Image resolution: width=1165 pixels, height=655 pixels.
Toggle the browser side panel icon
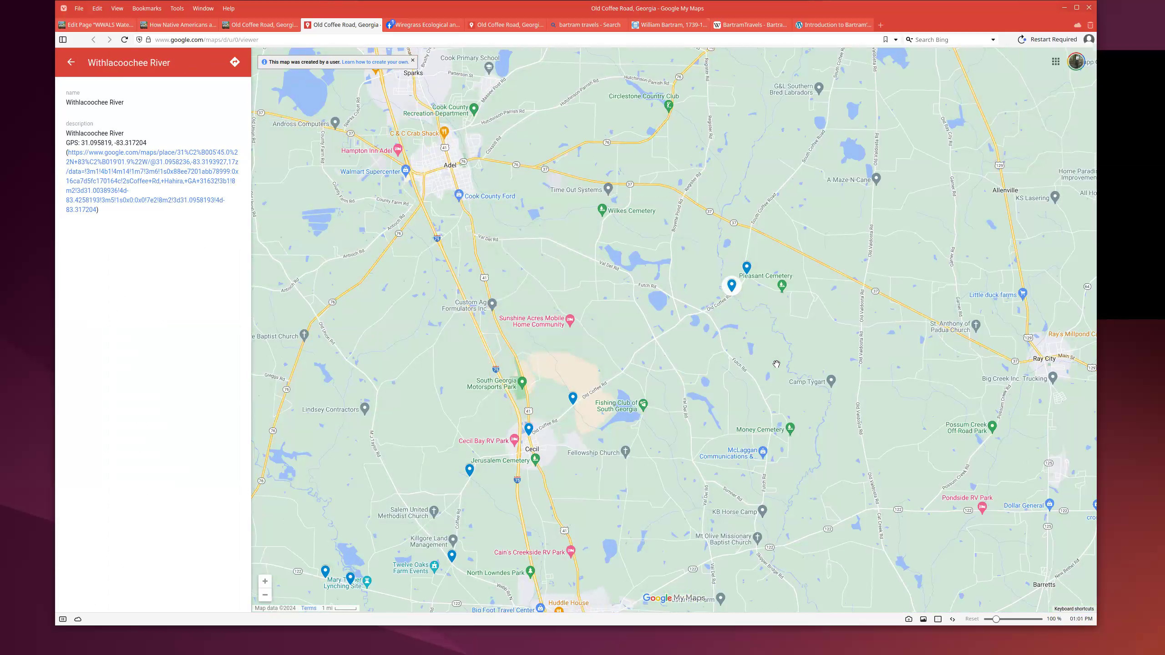click(x=63, y=40)
